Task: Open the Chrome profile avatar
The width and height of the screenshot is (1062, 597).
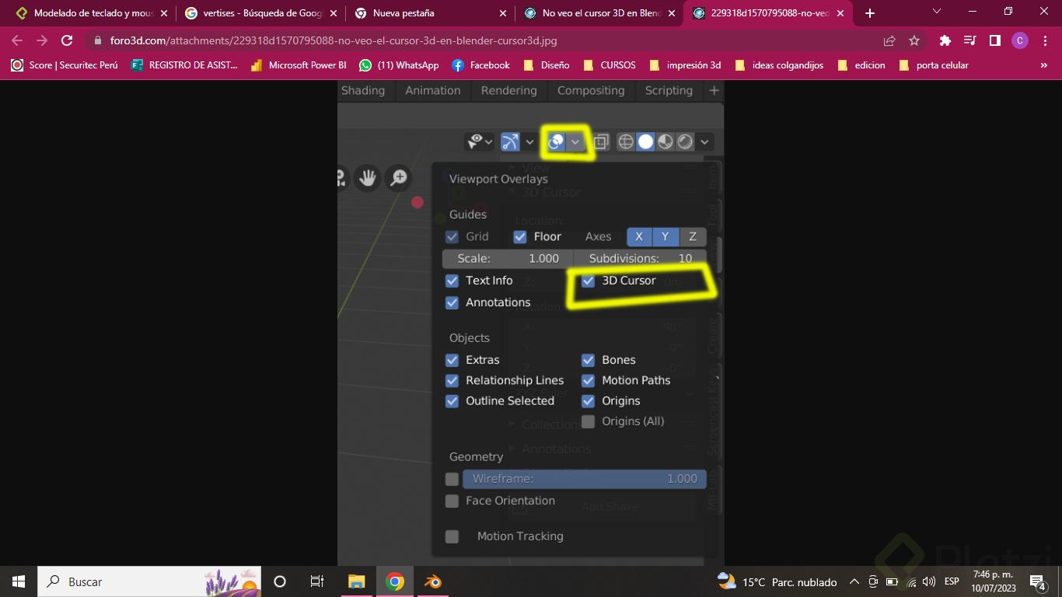Action: 1020,40
